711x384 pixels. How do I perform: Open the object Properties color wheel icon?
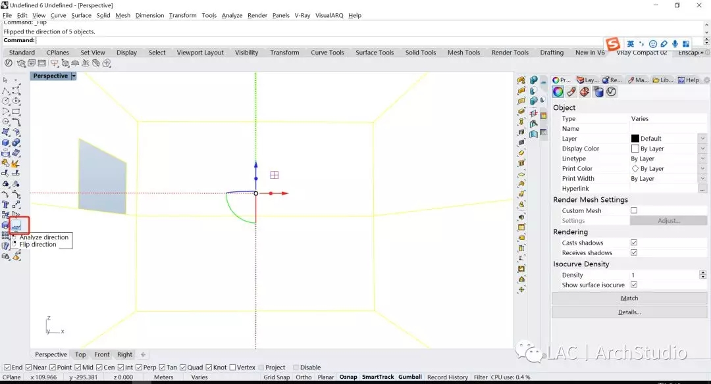[558, 92]
